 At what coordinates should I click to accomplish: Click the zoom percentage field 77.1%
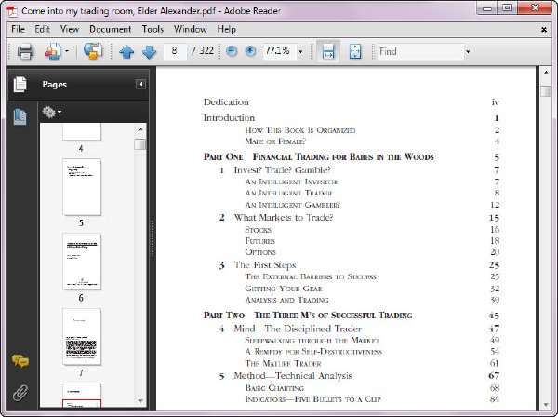pos(280,51)
